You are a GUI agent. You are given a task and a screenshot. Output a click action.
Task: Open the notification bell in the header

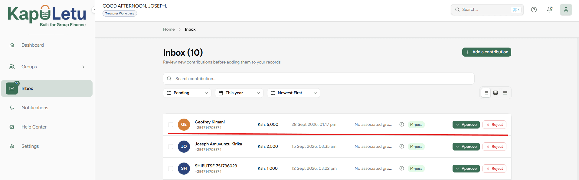point(550,10)
